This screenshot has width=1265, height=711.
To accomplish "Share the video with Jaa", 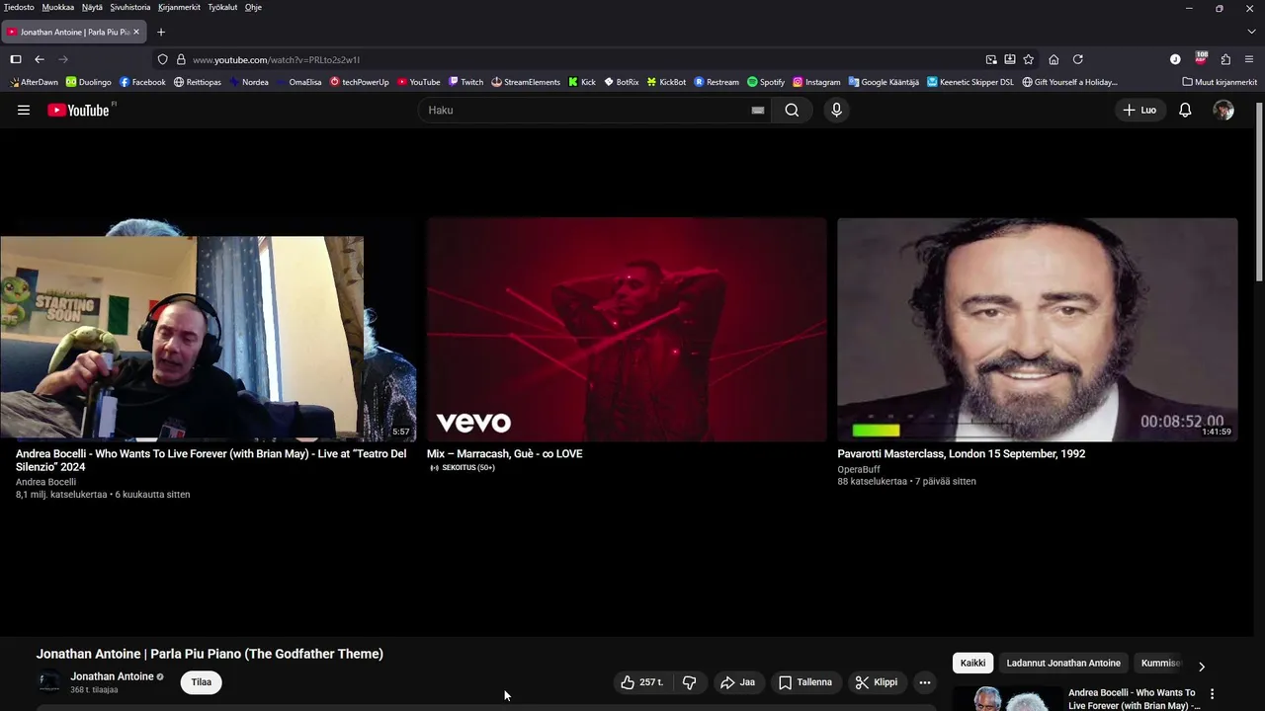I will tap(737, 682).
